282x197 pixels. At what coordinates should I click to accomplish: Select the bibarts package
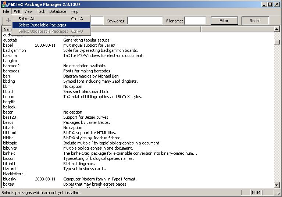pyautogui.click(x=9, y=128)
